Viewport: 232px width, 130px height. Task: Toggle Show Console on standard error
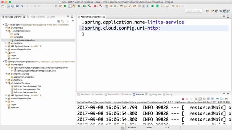(x=212, y=99)
